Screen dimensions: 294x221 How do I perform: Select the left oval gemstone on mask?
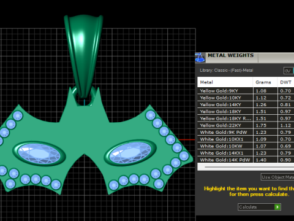[x=39, y=153]
